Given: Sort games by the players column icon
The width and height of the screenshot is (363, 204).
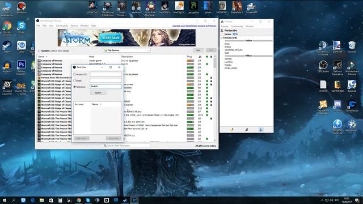Looking at the screenshot, I should [x=200, y=57].
